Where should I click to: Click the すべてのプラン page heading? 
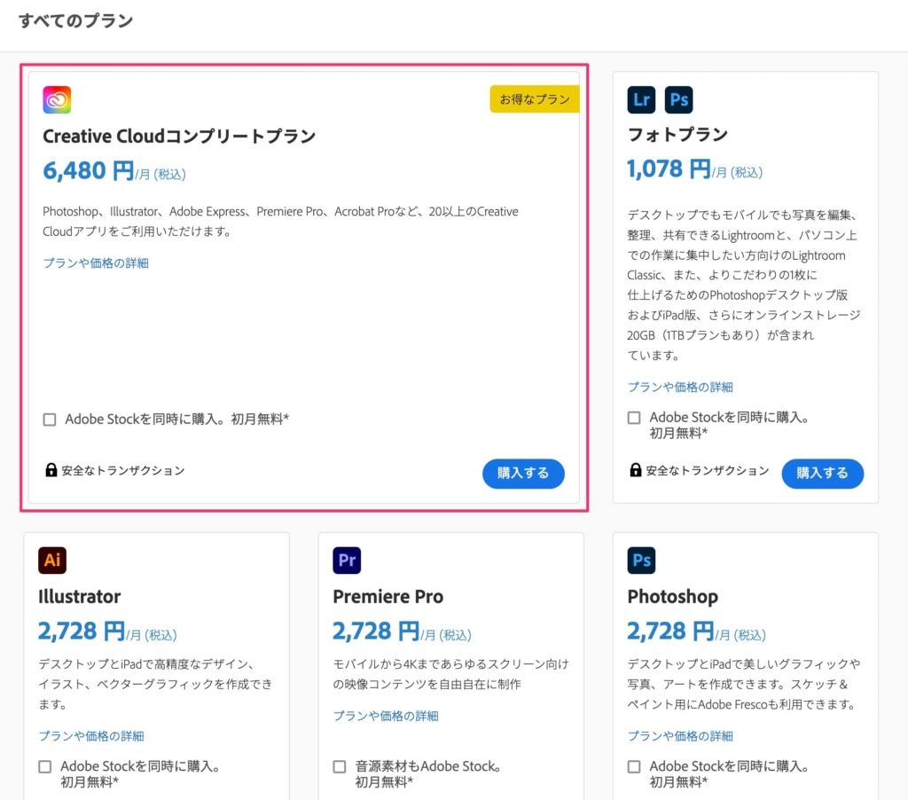point(76,21)
